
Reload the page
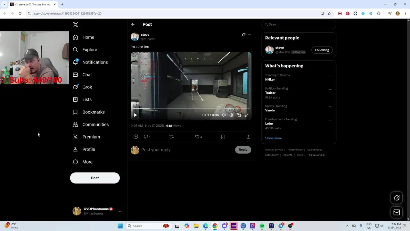pos(20,13)
